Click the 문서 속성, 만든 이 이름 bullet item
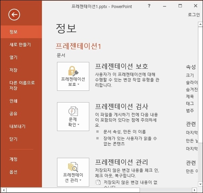This screenshot has height=193, width=203. click(x=124, y=132)
